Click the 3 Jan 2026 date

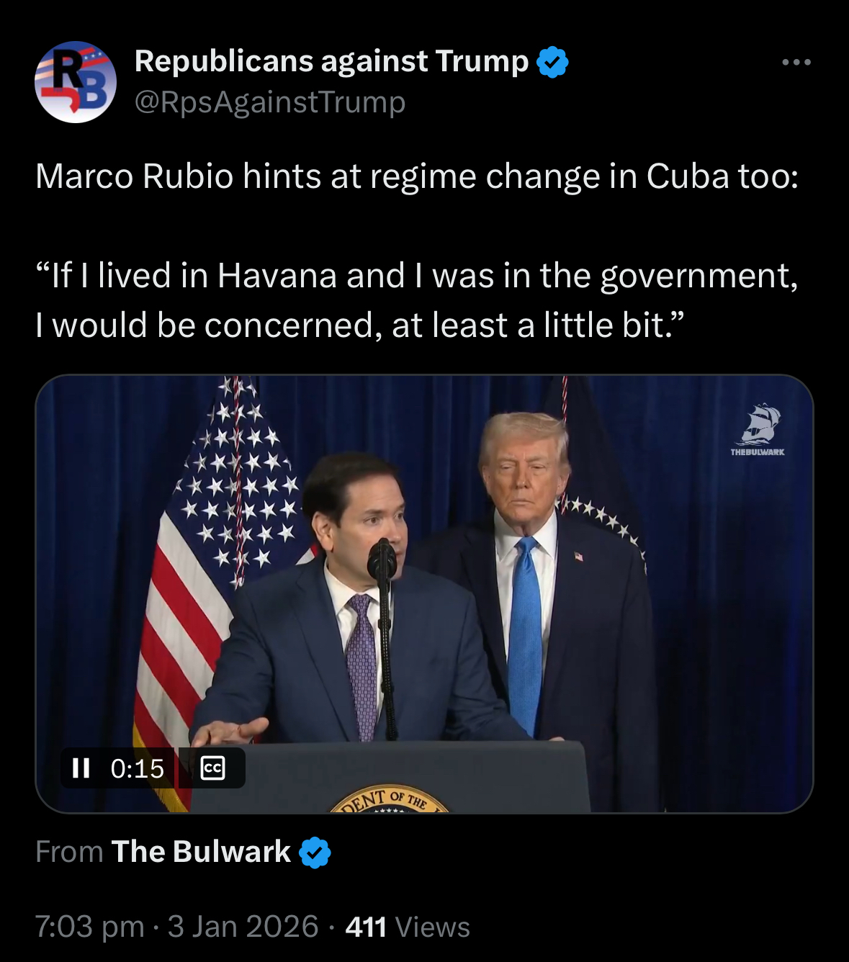tap(243, 927)
